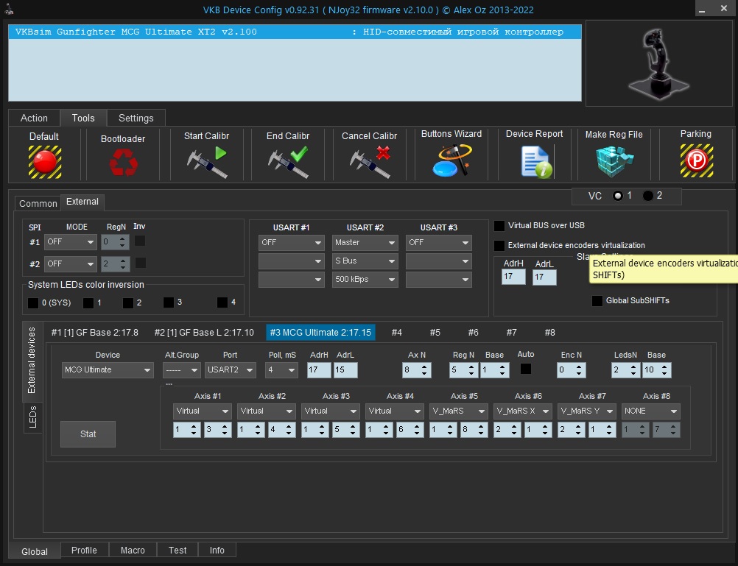
Task: Switch to the Settings tab
Action: click(136, 118)
